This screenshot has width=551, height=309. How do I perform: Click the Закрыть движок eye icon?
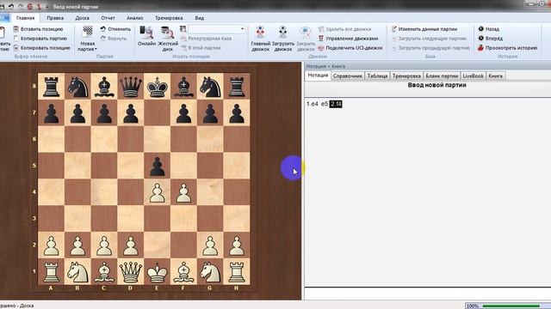point(305,33)
